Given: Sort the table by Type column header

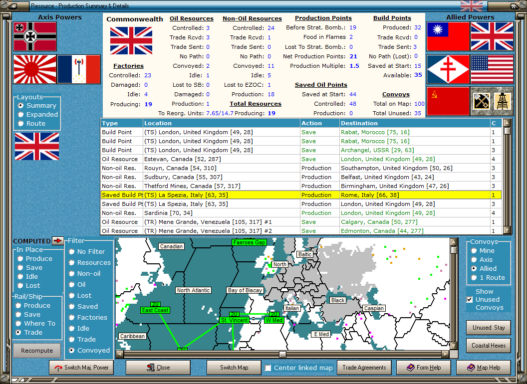Looking at the screenshot, I should coord(122,123).
